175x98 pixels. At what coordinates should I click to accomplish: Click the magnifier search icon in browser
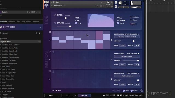click(x=1, y=33)
